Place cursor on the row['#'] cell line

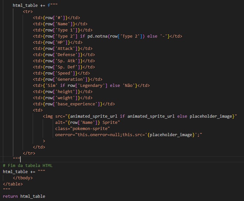point(56,18)
